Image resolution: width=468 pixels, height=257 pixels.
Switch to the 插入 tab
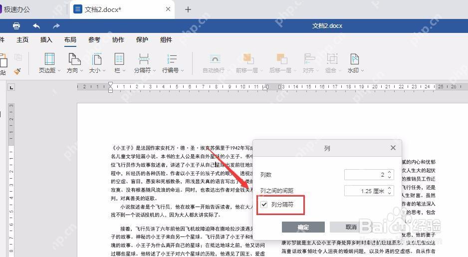[46, 40]
